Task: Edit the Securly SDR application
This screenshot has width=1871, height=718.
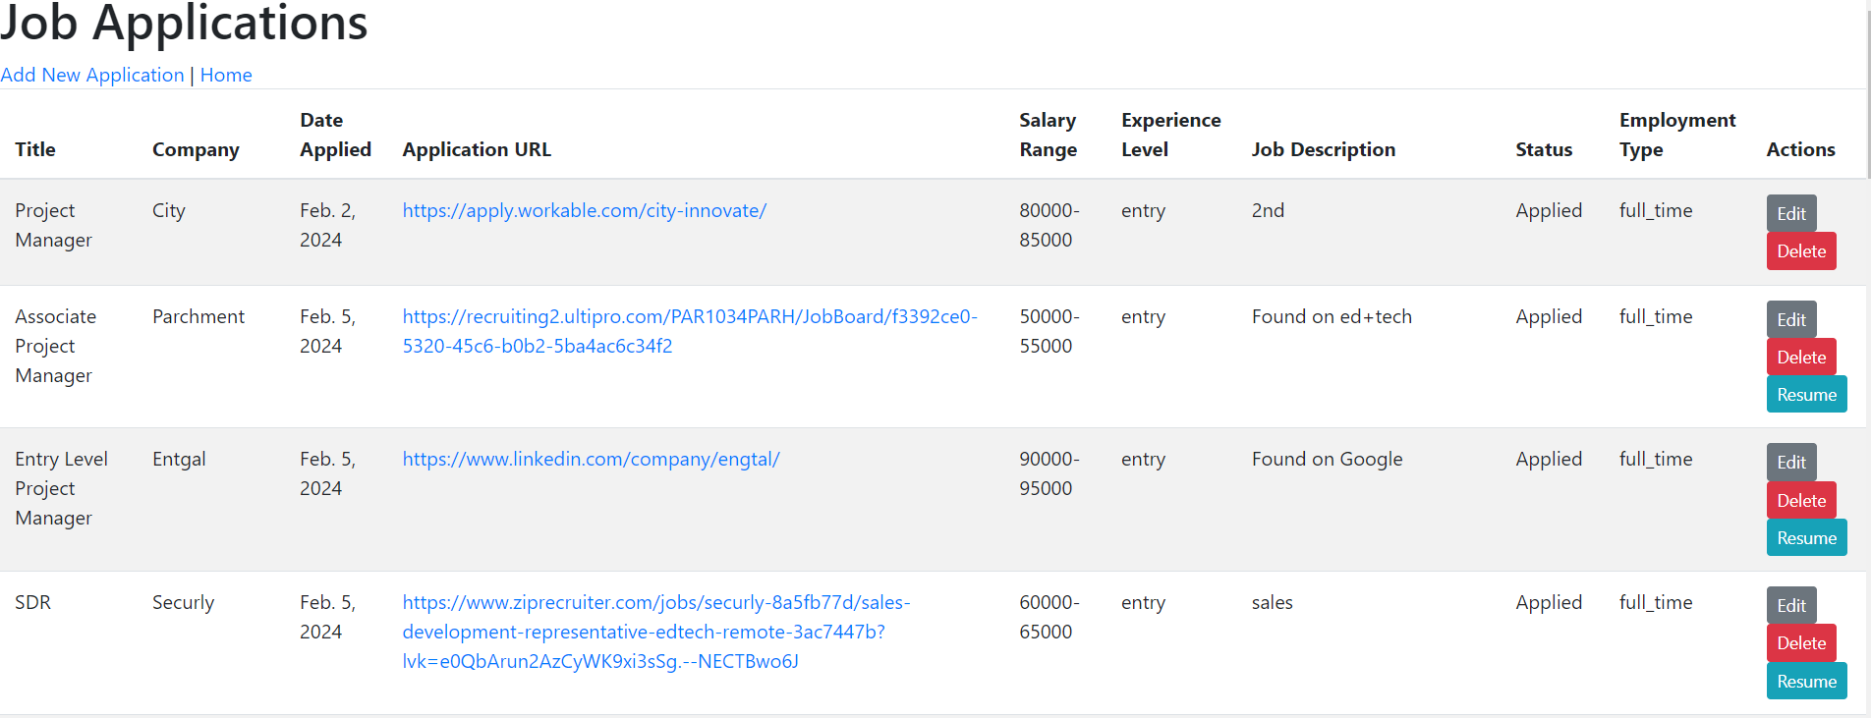Action: click(1790, 606)
